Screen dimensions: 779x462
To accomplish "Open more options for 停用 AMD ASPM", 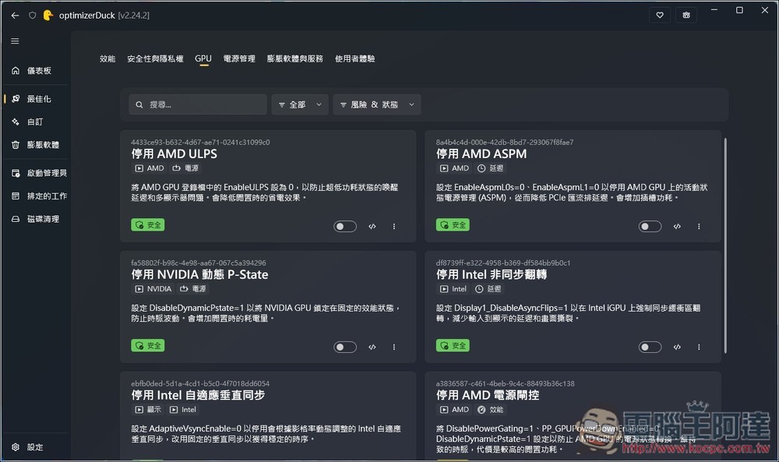I will (699, 227).
